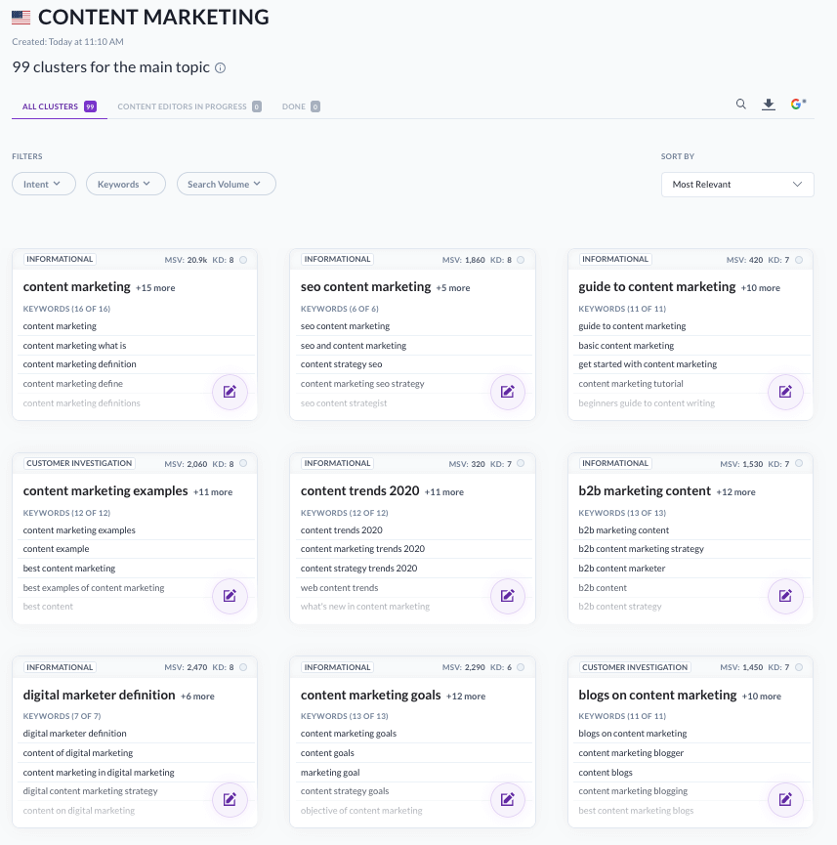
Task: Open the Intent filter dropdown
Action: click(43, 184)
